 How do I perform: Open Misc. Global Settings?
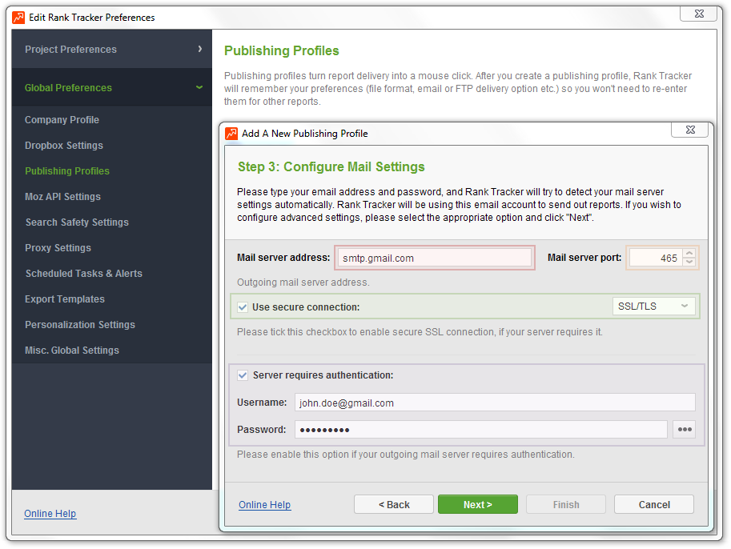72,351
